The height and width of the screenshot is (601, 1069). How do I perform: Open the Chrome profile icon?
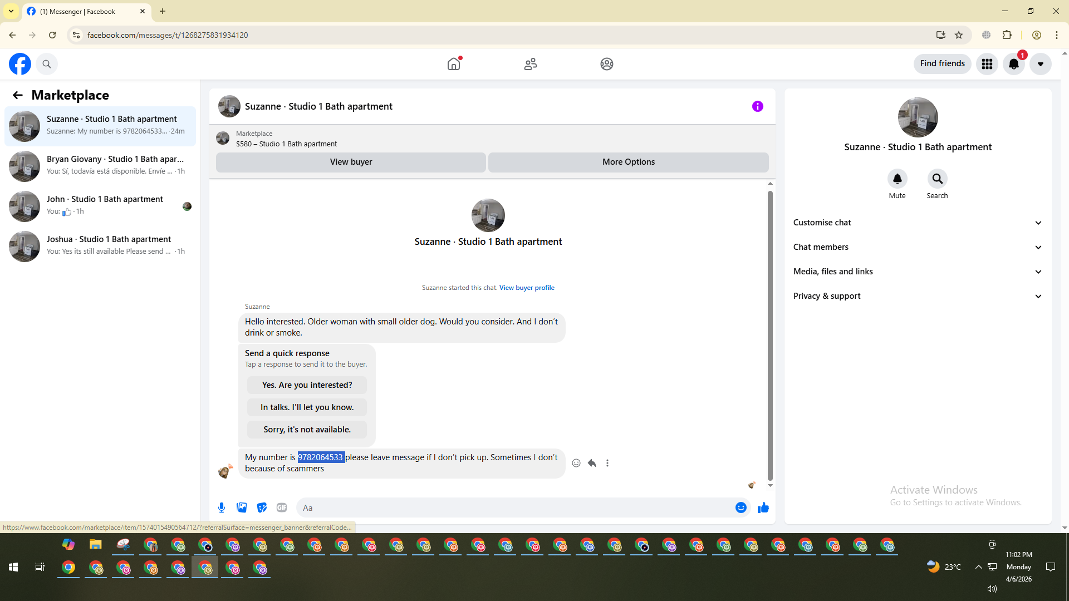tap(1037, 35)
